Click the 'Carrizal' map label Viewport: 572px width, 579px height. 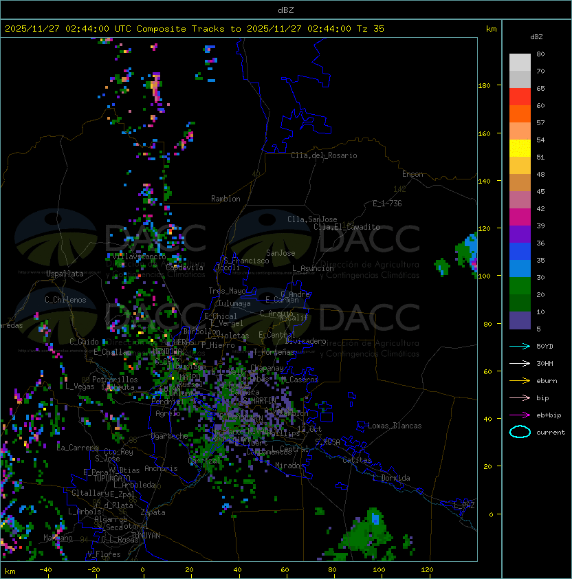pos(204,461)
